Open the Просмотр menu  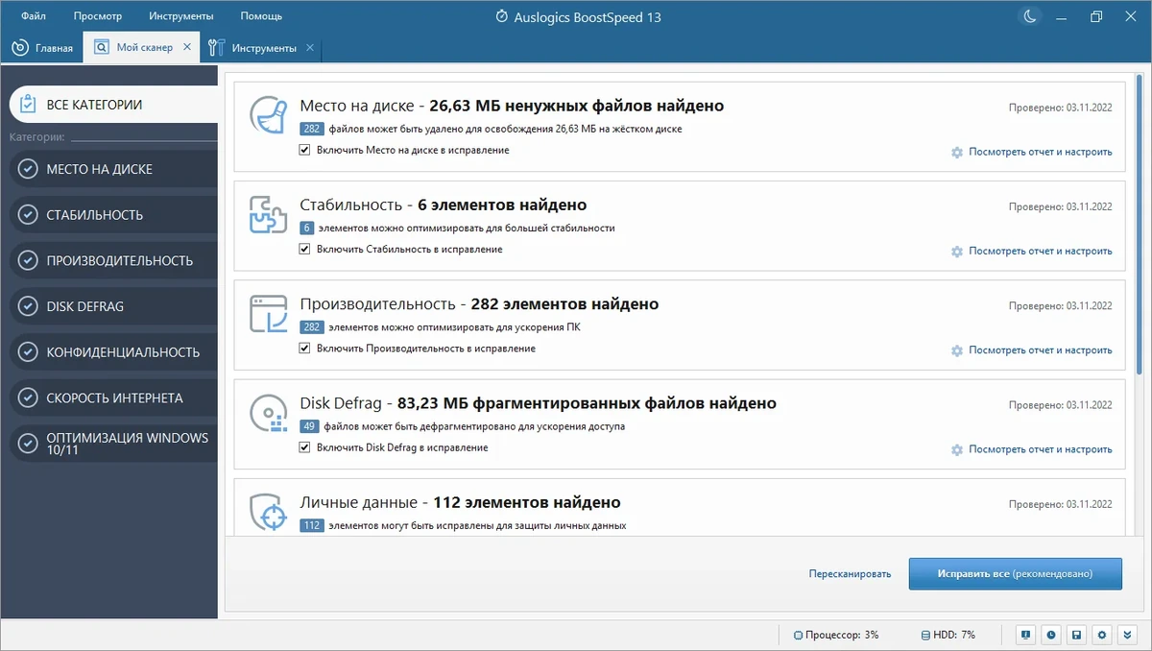97,16
